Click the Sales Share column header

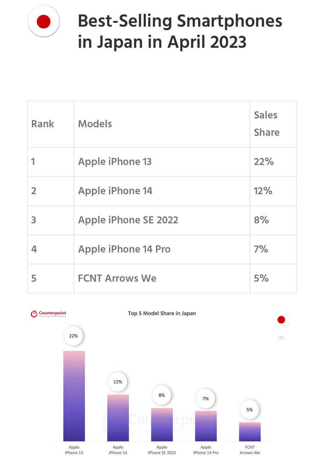(266, 124)
